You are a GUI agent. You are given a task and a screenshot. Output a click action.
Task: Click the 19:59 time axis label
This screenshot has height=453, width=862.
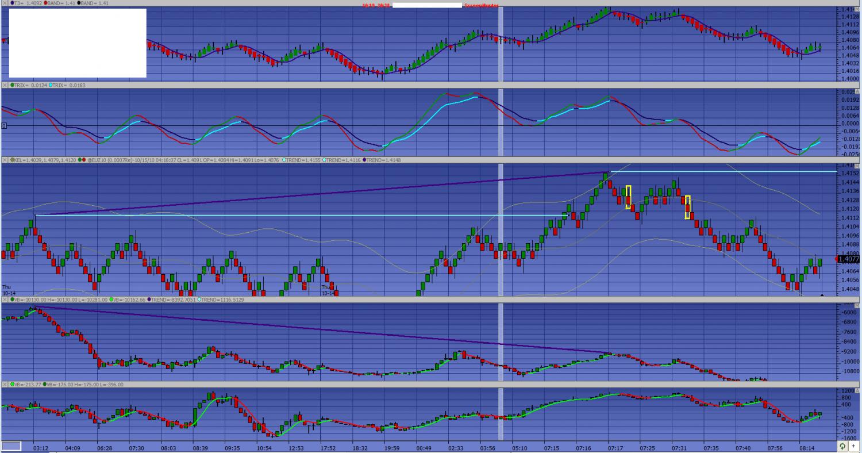click(x=391, y=448)
